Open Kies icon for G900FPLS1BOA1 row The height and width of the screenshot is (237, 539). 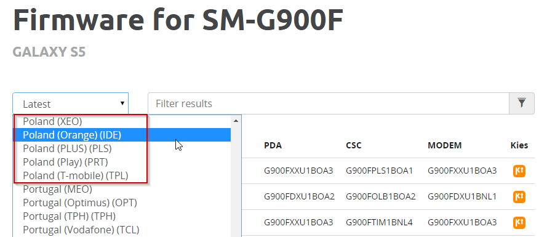[519, 171]
